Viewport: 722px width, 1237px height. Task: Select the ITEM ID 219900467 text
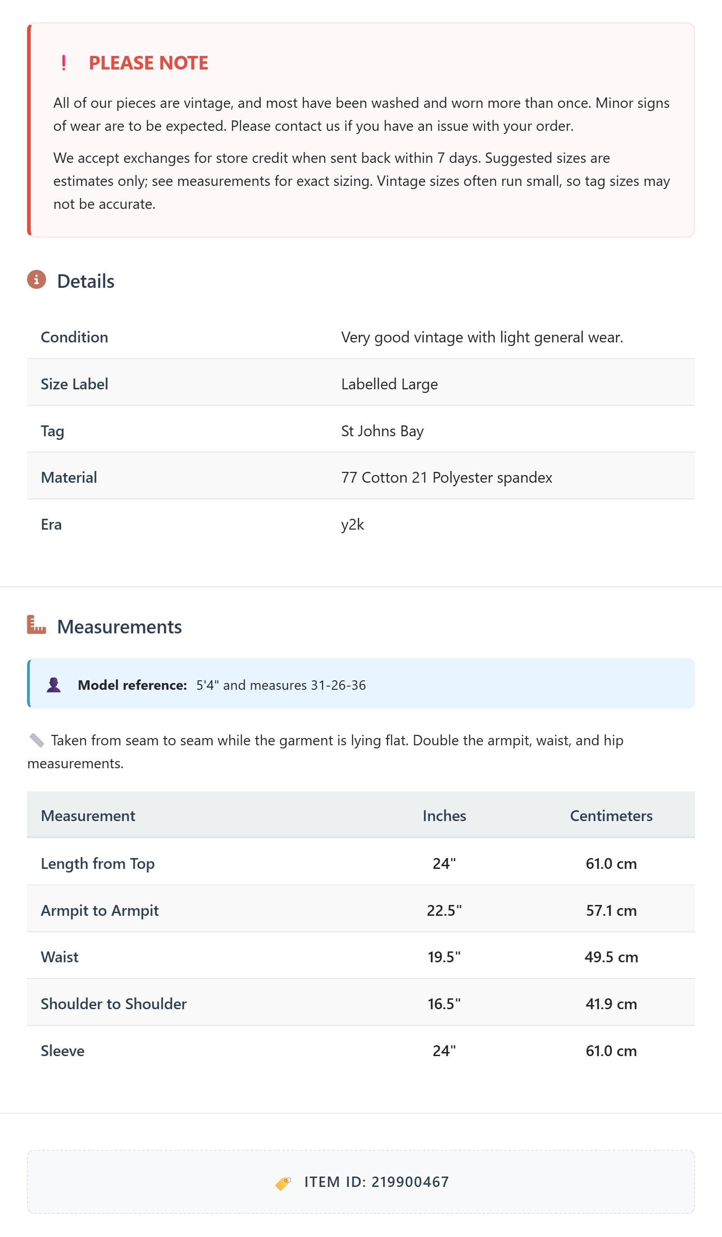(x=377, y=1182)
